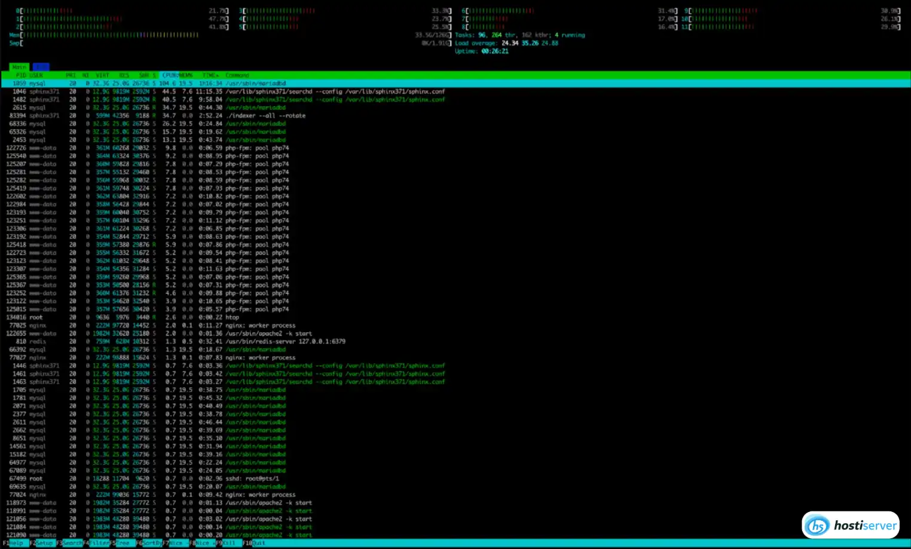Click the hostiserver logo badge
Screen dimensions: 911x549
(850, 525)
